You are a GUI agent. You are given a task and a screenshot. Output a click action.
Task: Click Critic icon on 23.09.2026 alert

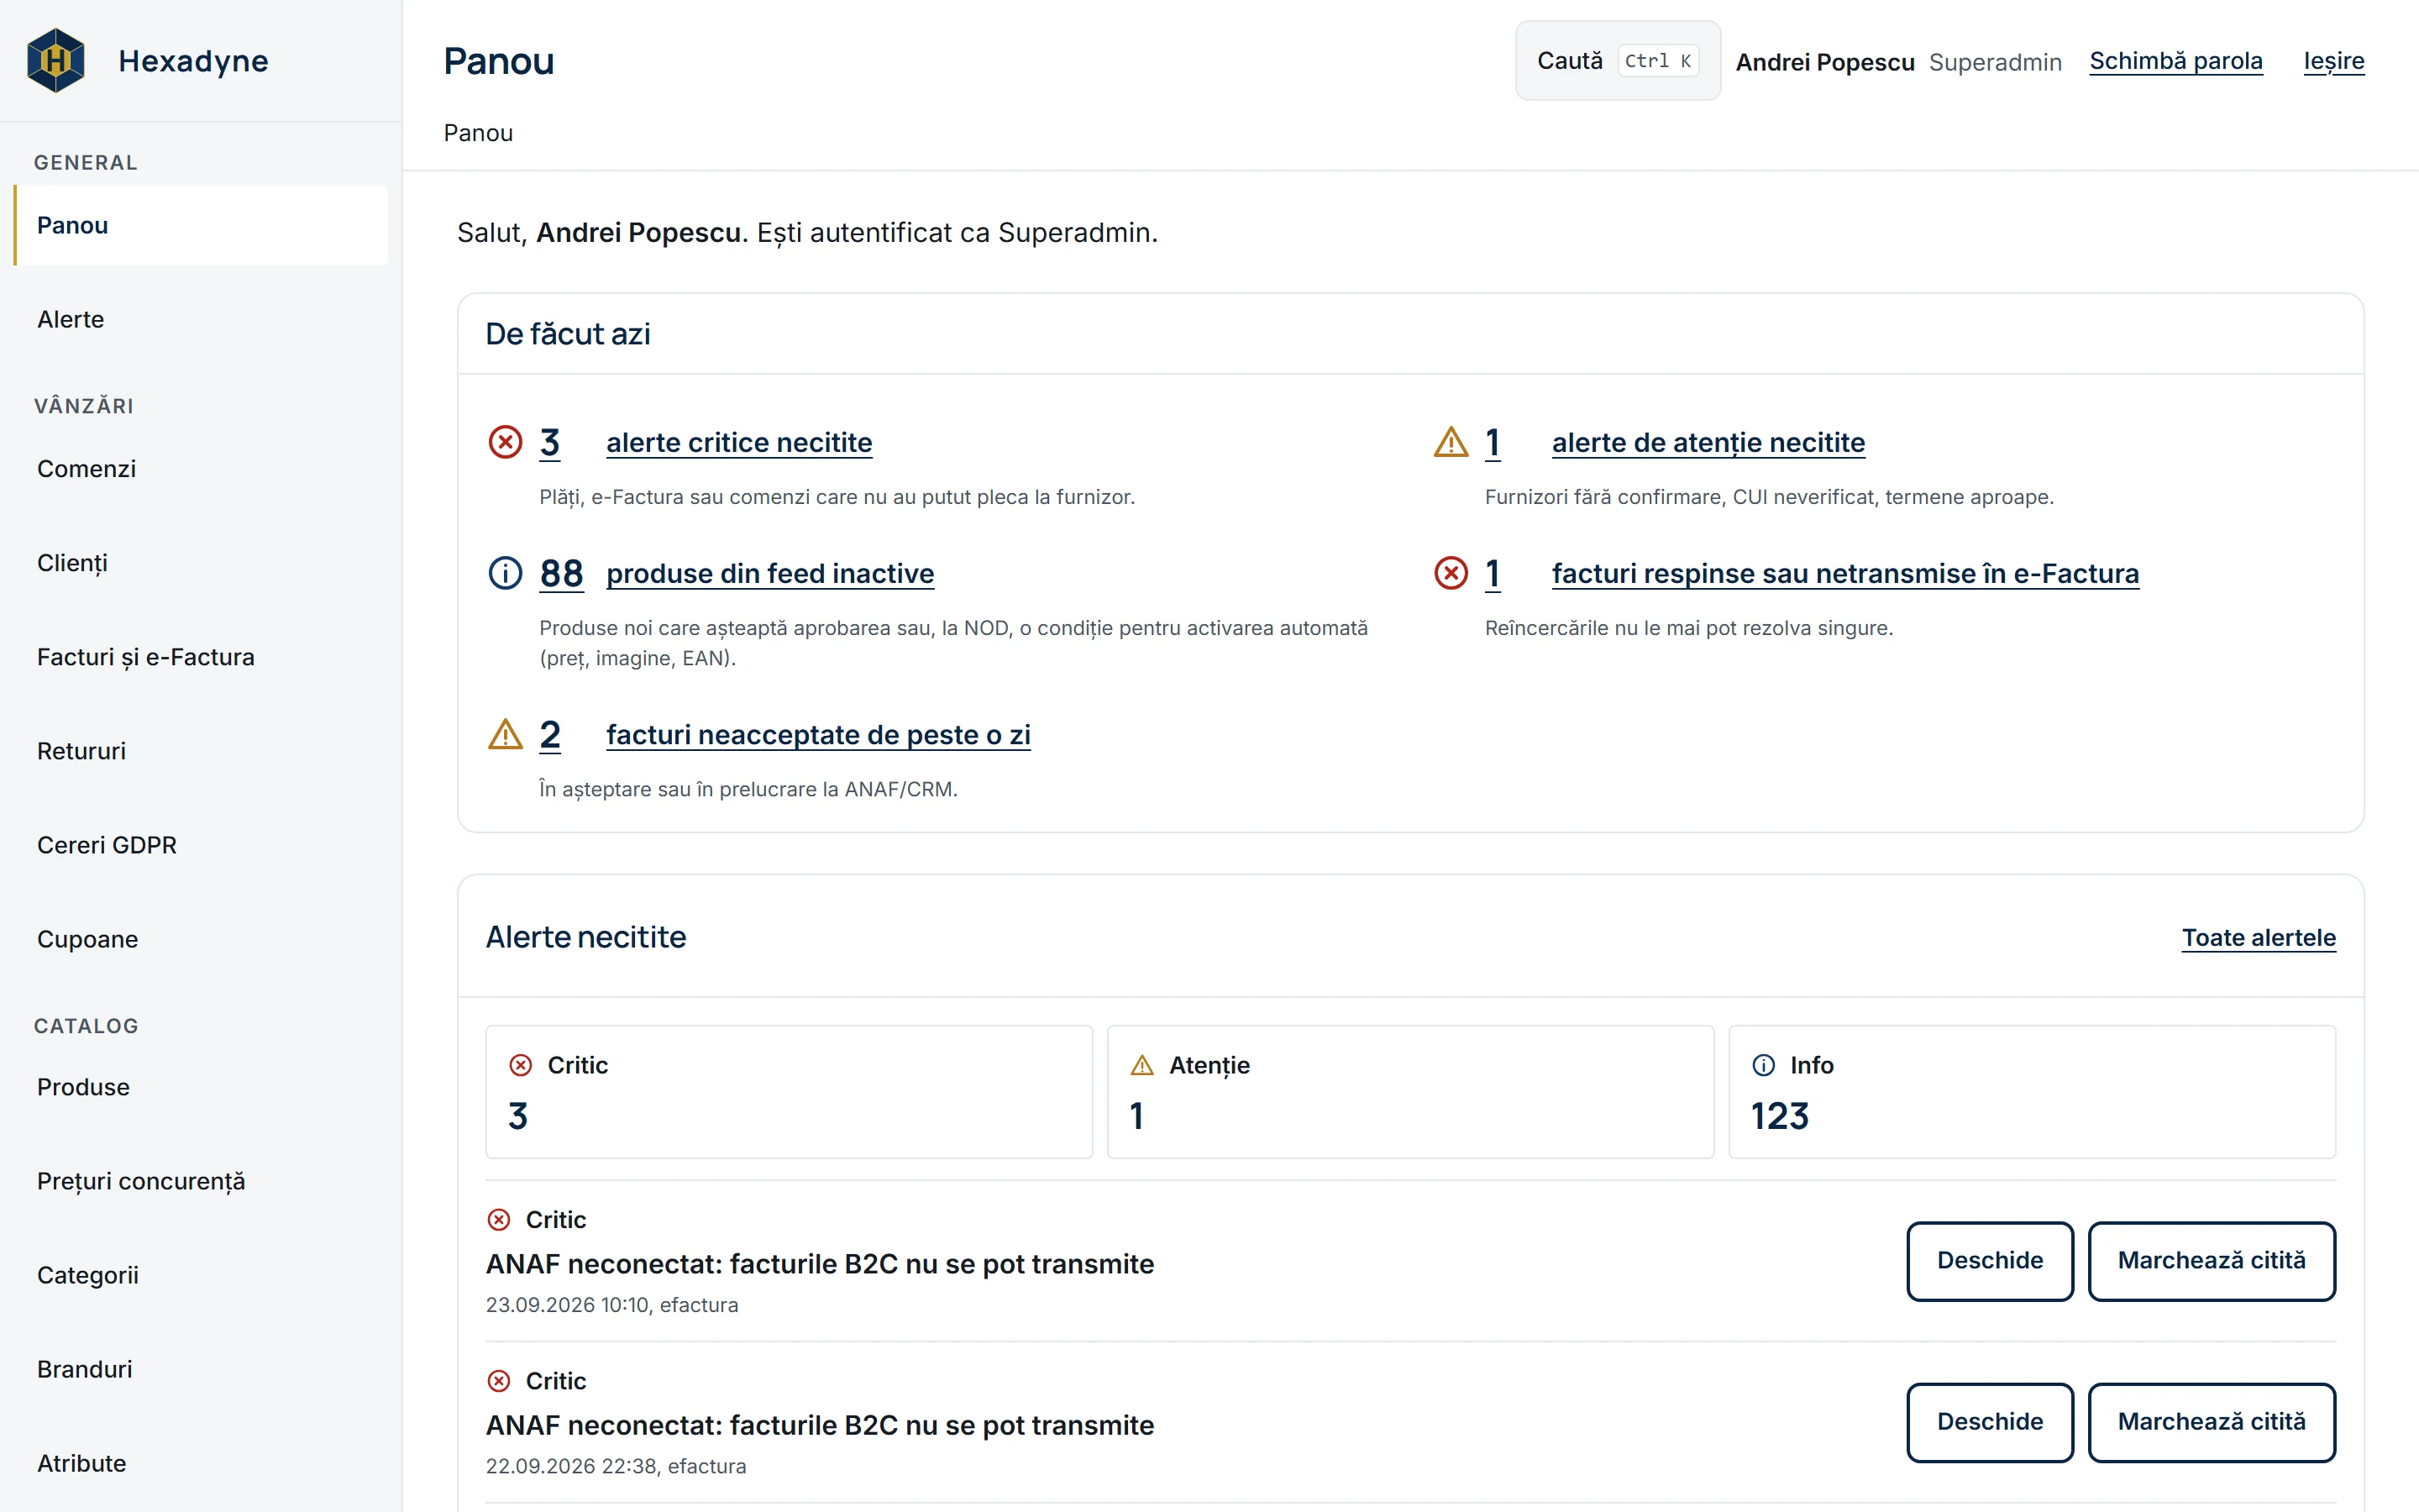[499, 1220]
